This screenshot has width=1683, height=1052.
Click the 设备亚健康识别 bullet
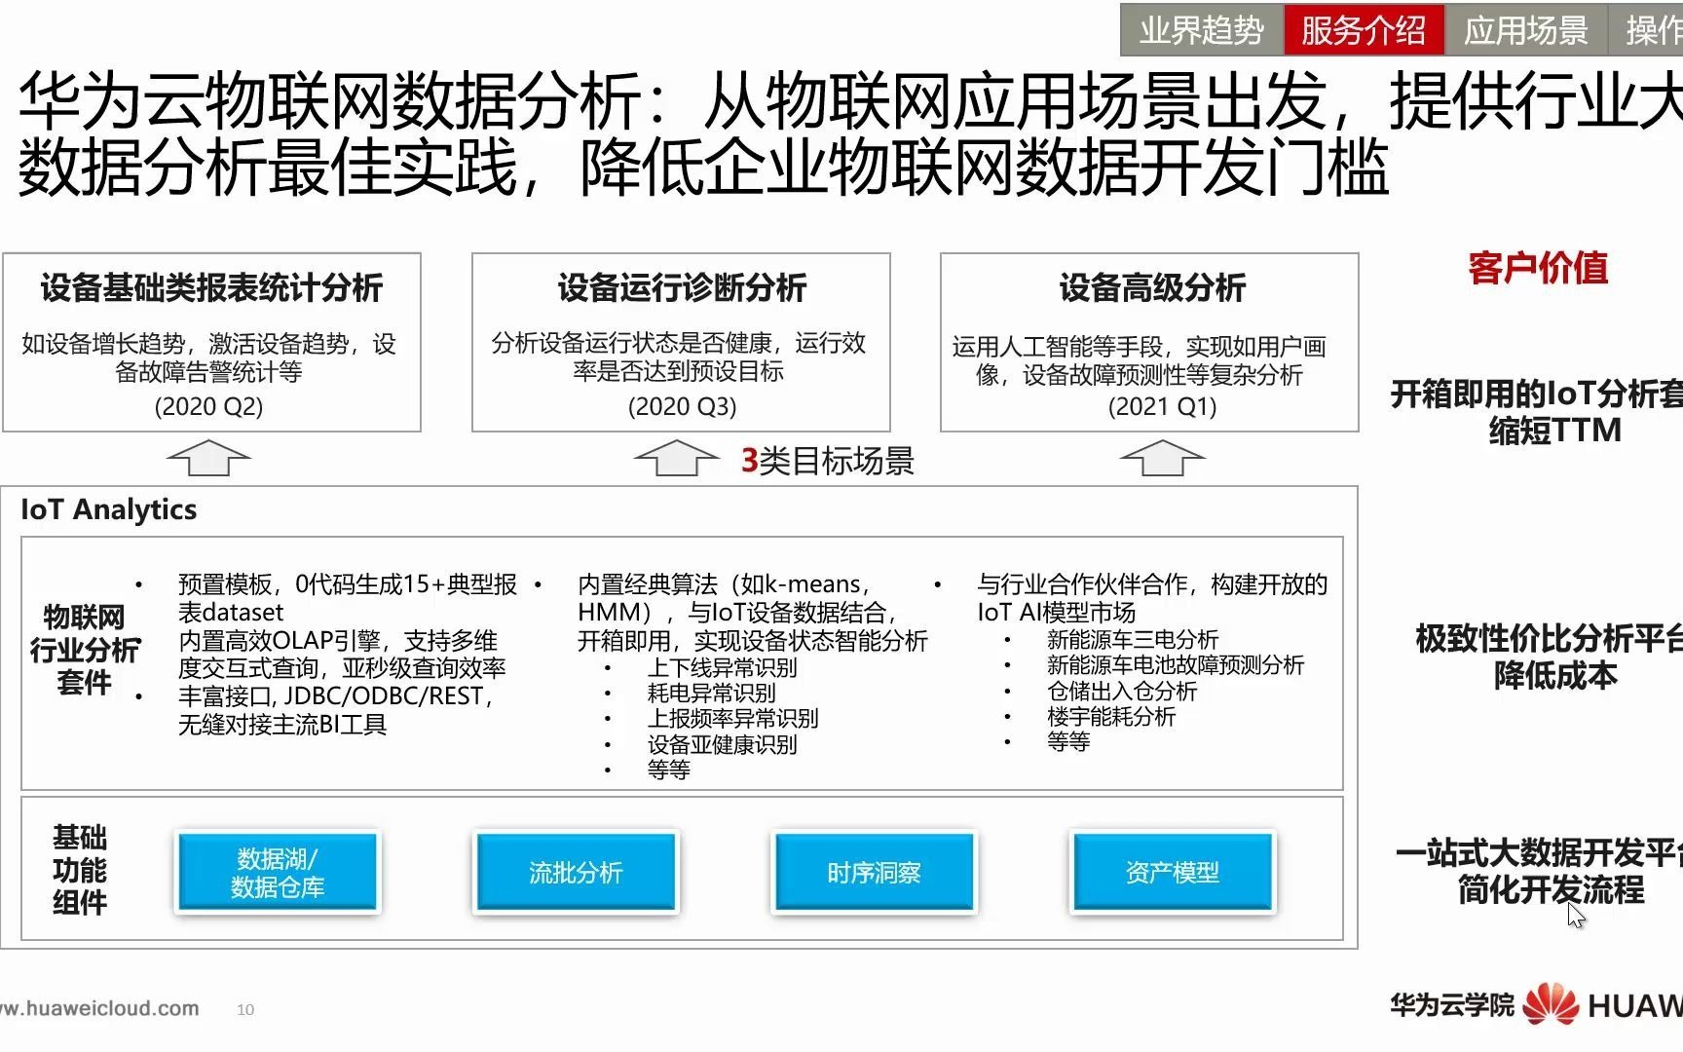coord(722,744)
